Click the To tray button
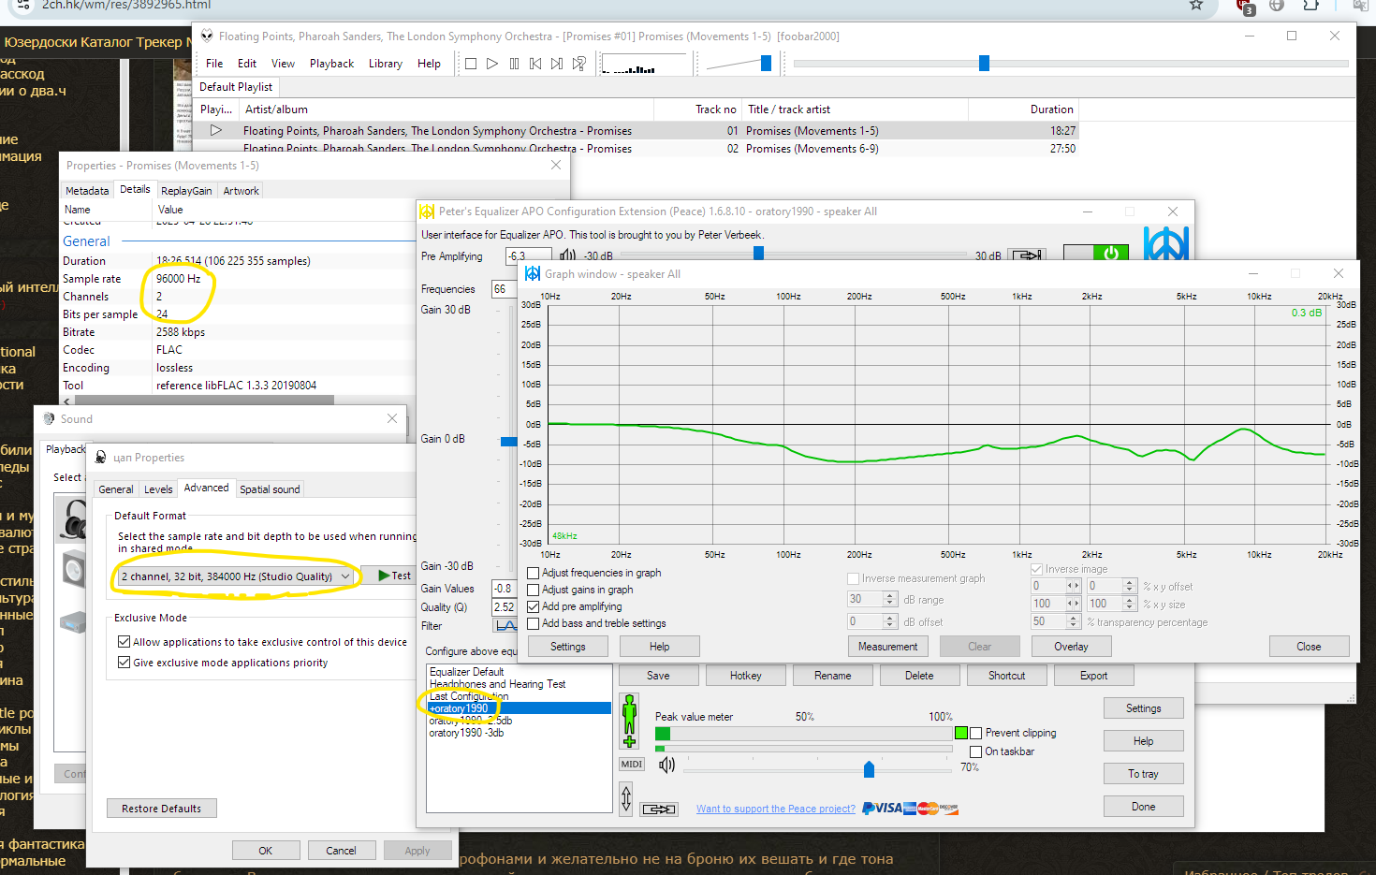 [1143, 774]
